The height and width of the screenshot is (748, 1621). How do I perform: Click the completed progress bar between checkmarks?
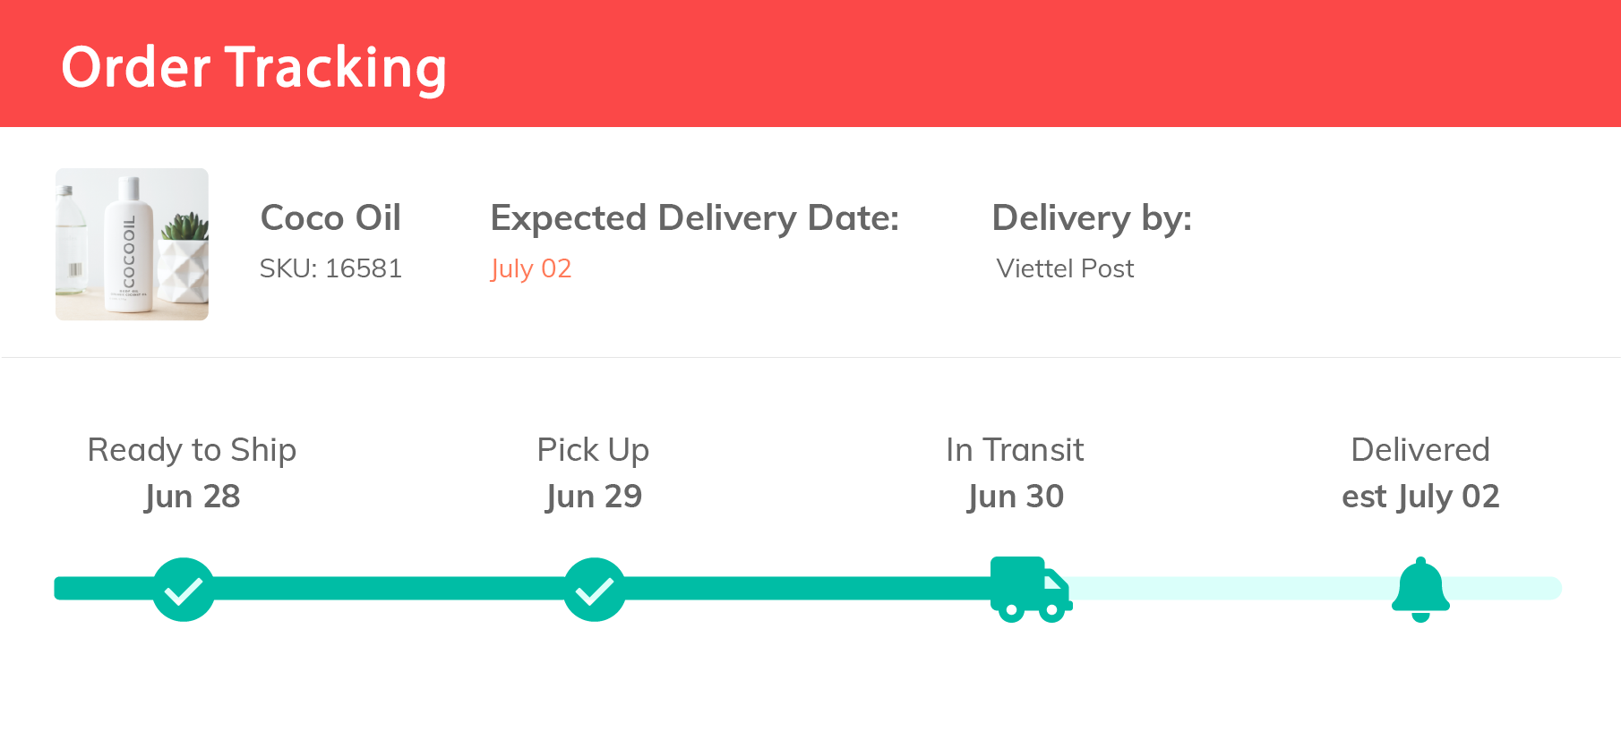tap(390, 589)
